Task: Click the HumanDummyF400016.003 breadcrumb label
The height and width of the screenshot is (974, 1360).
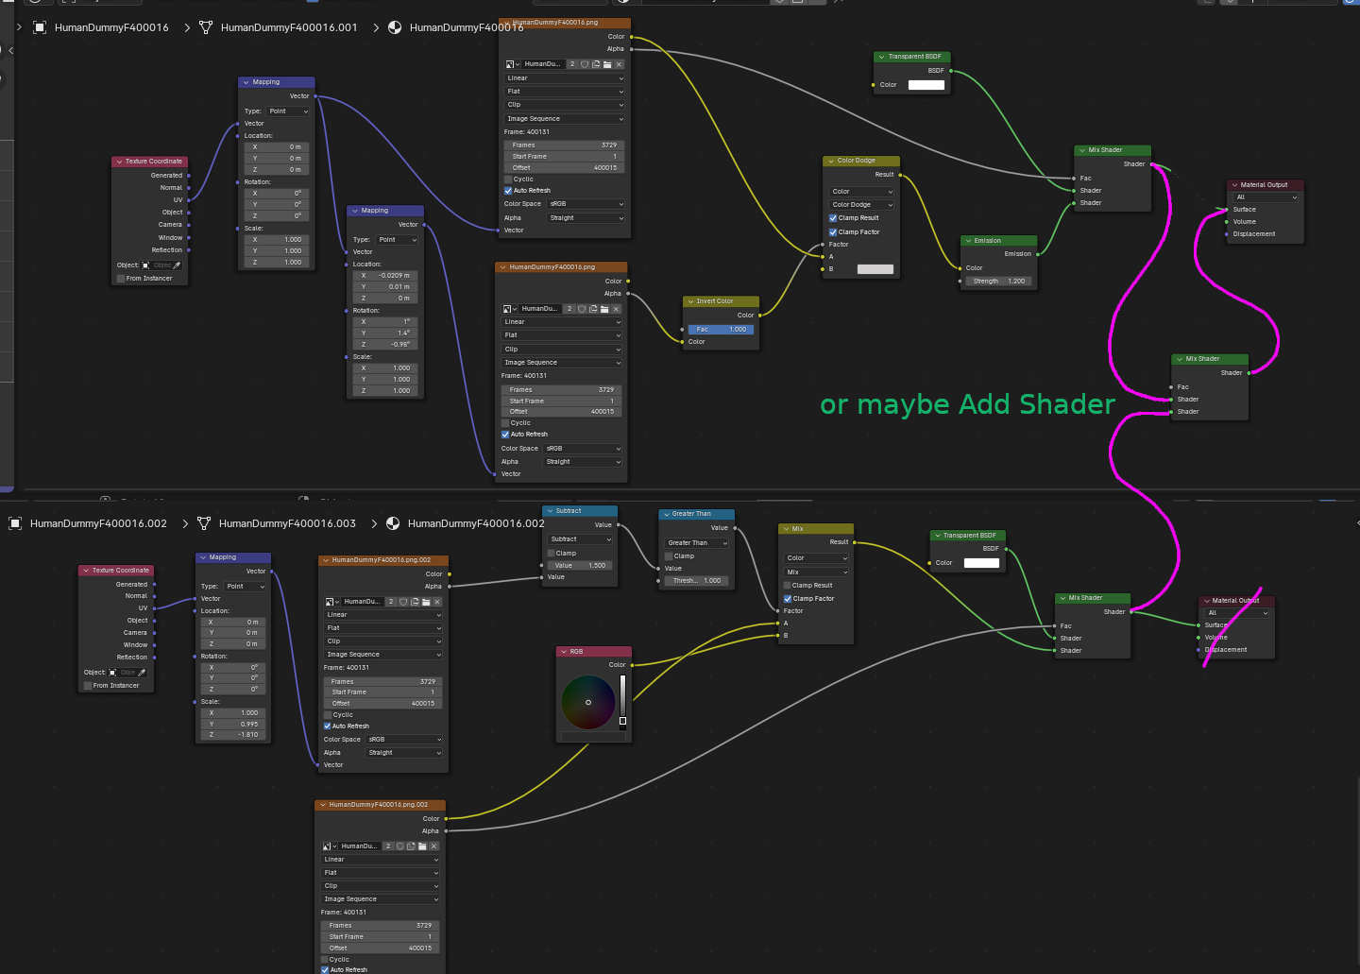Action: point(287,523)
